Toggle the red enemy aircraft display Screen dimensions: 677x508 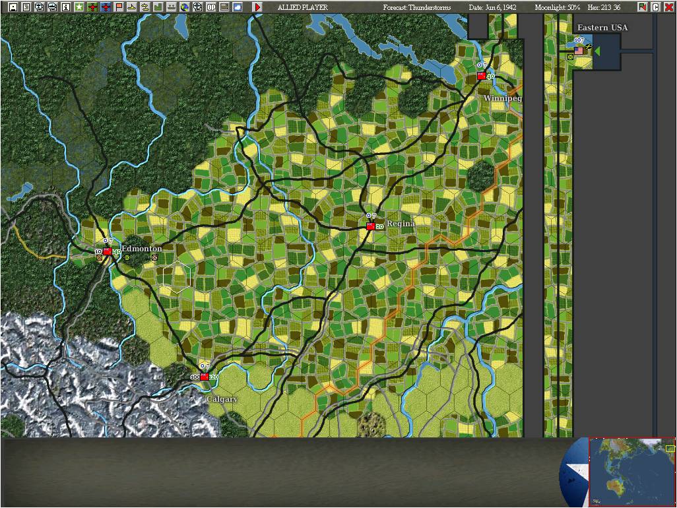(106, 7)
